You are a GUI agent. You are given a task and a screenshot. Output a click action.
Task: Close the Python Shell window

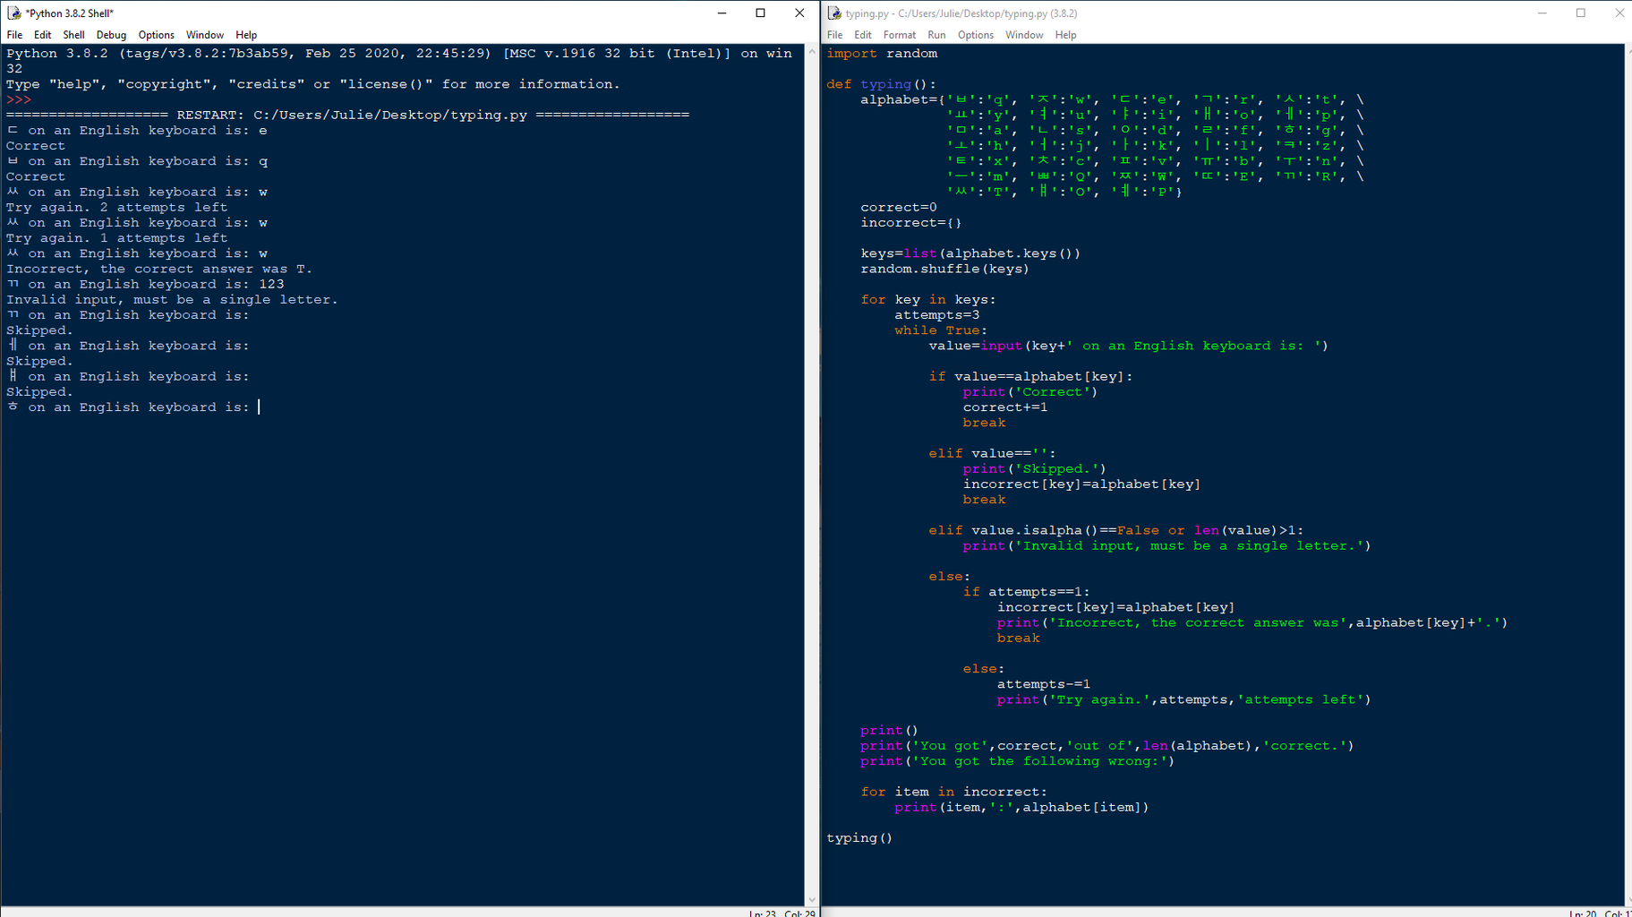pyautogui.click(x=799, y=13)
